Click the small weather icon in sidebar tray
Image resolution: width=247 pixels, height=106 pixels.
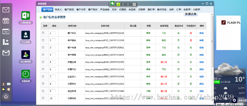pyautogui.click(x=3, y=89)
